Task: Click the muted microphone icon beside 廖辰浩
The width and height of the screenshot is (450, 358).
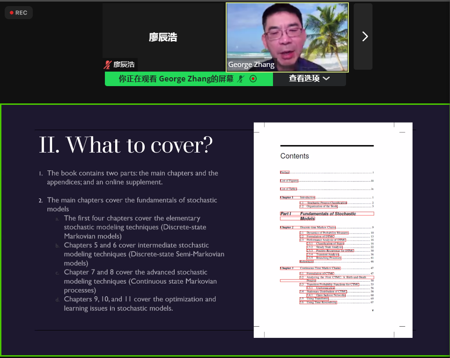Action: pyautogui.click(x=108, y=65)
